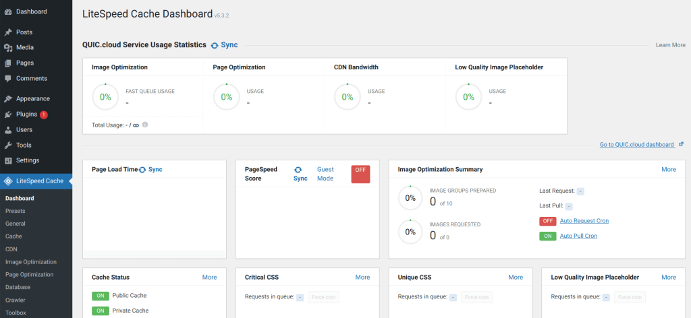
Task: Toggle the Guest Mode OFF switch
Action: (360, 174)
